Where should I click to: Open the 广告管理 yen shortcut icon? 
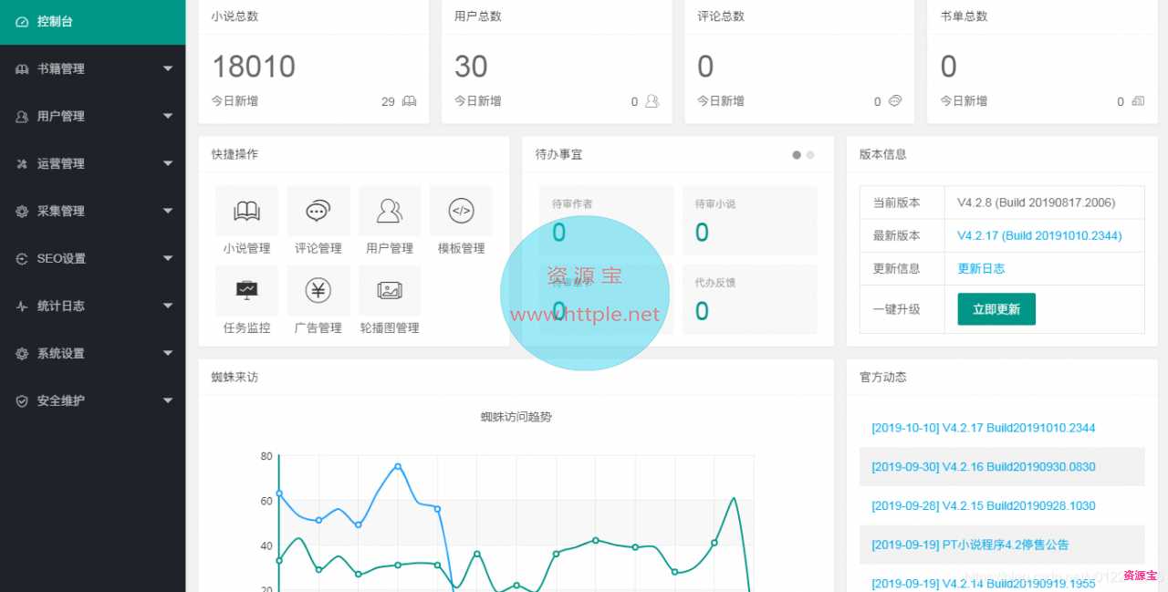(318, 291)
